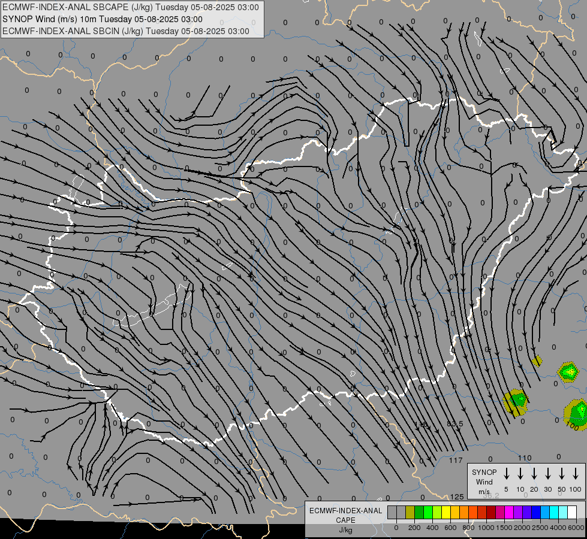
Task: Select the sky blue CAPE legend swatch
Action: tap(545, 512)
